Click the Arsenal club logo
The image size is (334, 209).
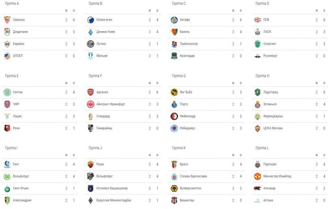coord(91,92)
